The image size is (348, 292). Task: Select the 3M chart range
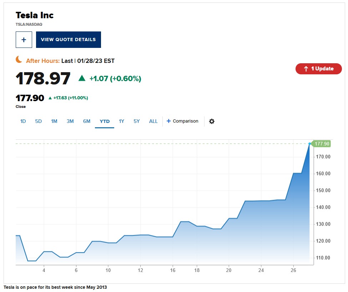tap(70, 121)
